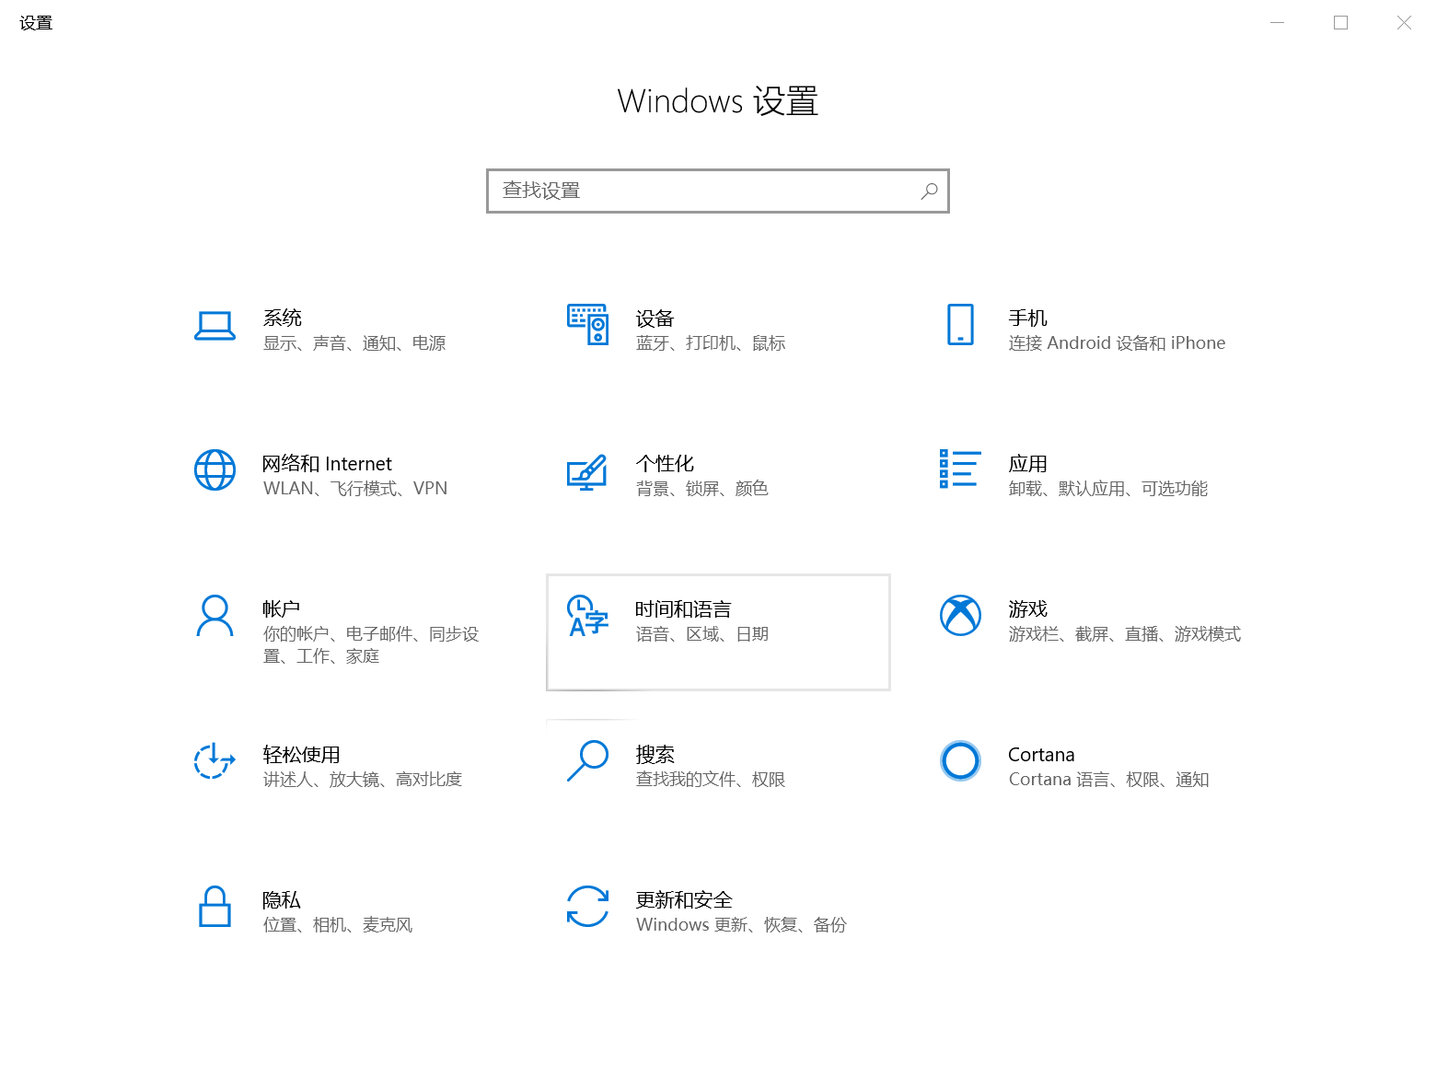Open the 个性化 (Personalization) icon

click(x=587, y=472)
